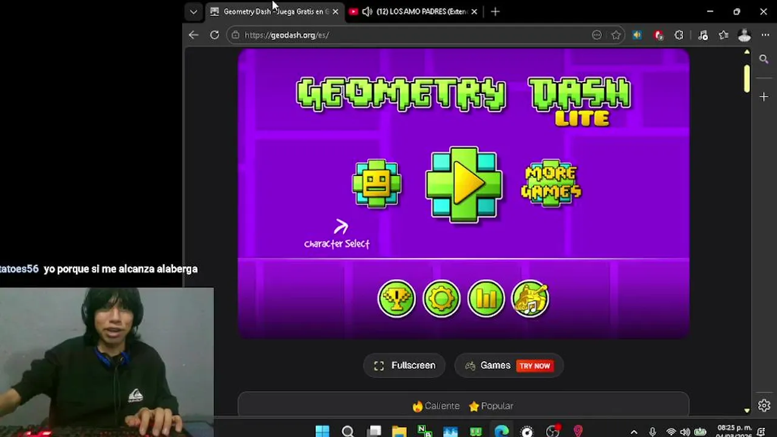Click the Fullscreen button below the game
This screenshot has height=437, width=777.
click(404, 365)
